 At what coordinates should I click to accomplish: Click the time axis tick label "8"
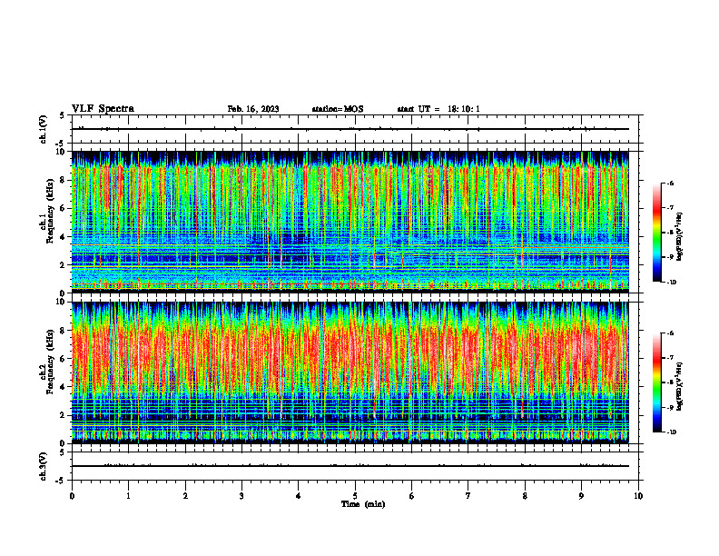coord(525,496)
